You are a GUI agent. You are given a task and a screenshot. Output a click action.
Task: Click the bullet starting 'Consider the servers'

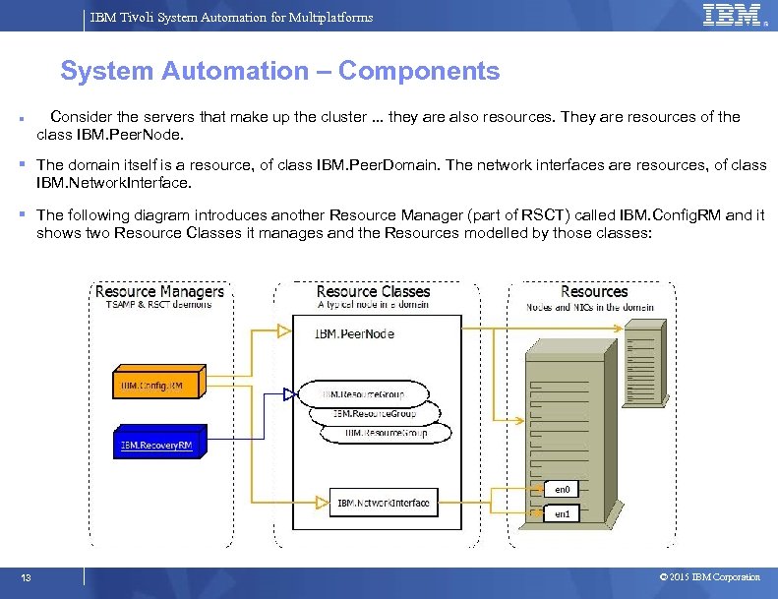388,125
